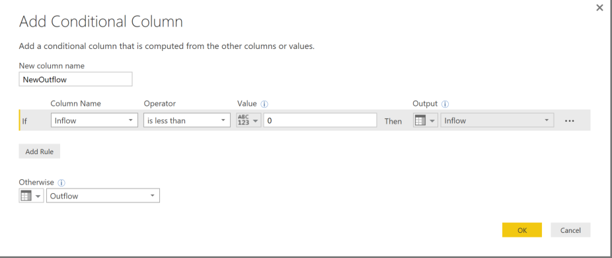
Task: Click the New column name field
Action: pyautogui.click(x=76, y=79)
